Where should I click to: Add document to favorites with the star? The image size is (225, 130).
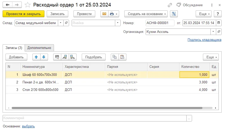pyautogui.click(x=28, y=5)
